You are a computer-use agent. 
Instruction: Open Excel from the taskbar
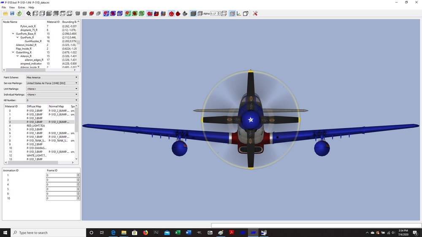(x=178, y=233)
